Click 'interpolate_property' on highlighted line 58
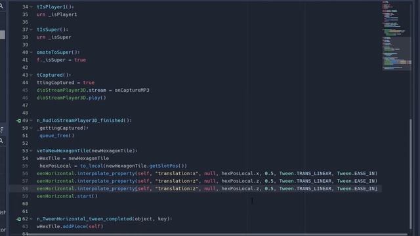420x236 pixels. [106, 189]
